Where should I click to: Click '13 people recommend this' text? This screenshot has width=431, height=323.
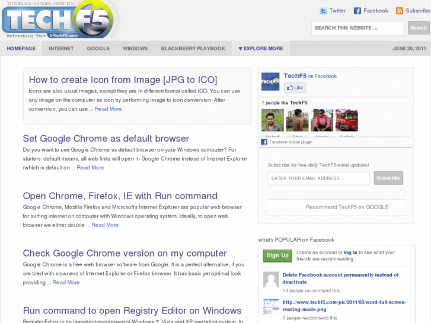(x=312, y=291)
